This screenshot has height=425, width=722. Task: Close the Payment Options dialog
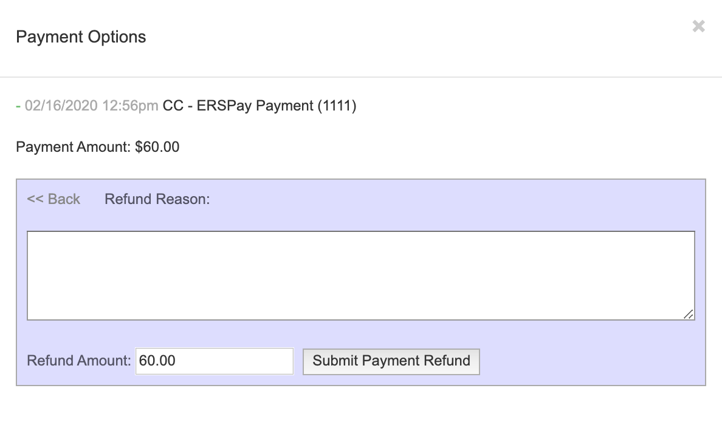[698, 26]
